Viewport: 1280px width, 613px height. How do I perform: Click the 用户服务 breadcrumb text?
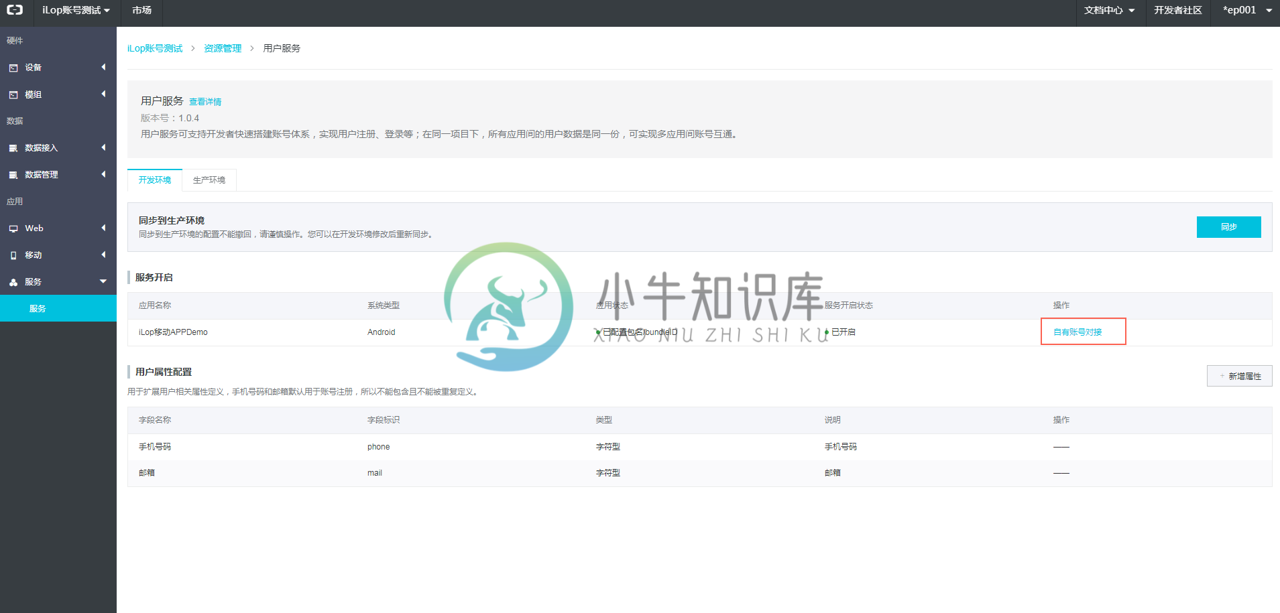coord(282,48)
